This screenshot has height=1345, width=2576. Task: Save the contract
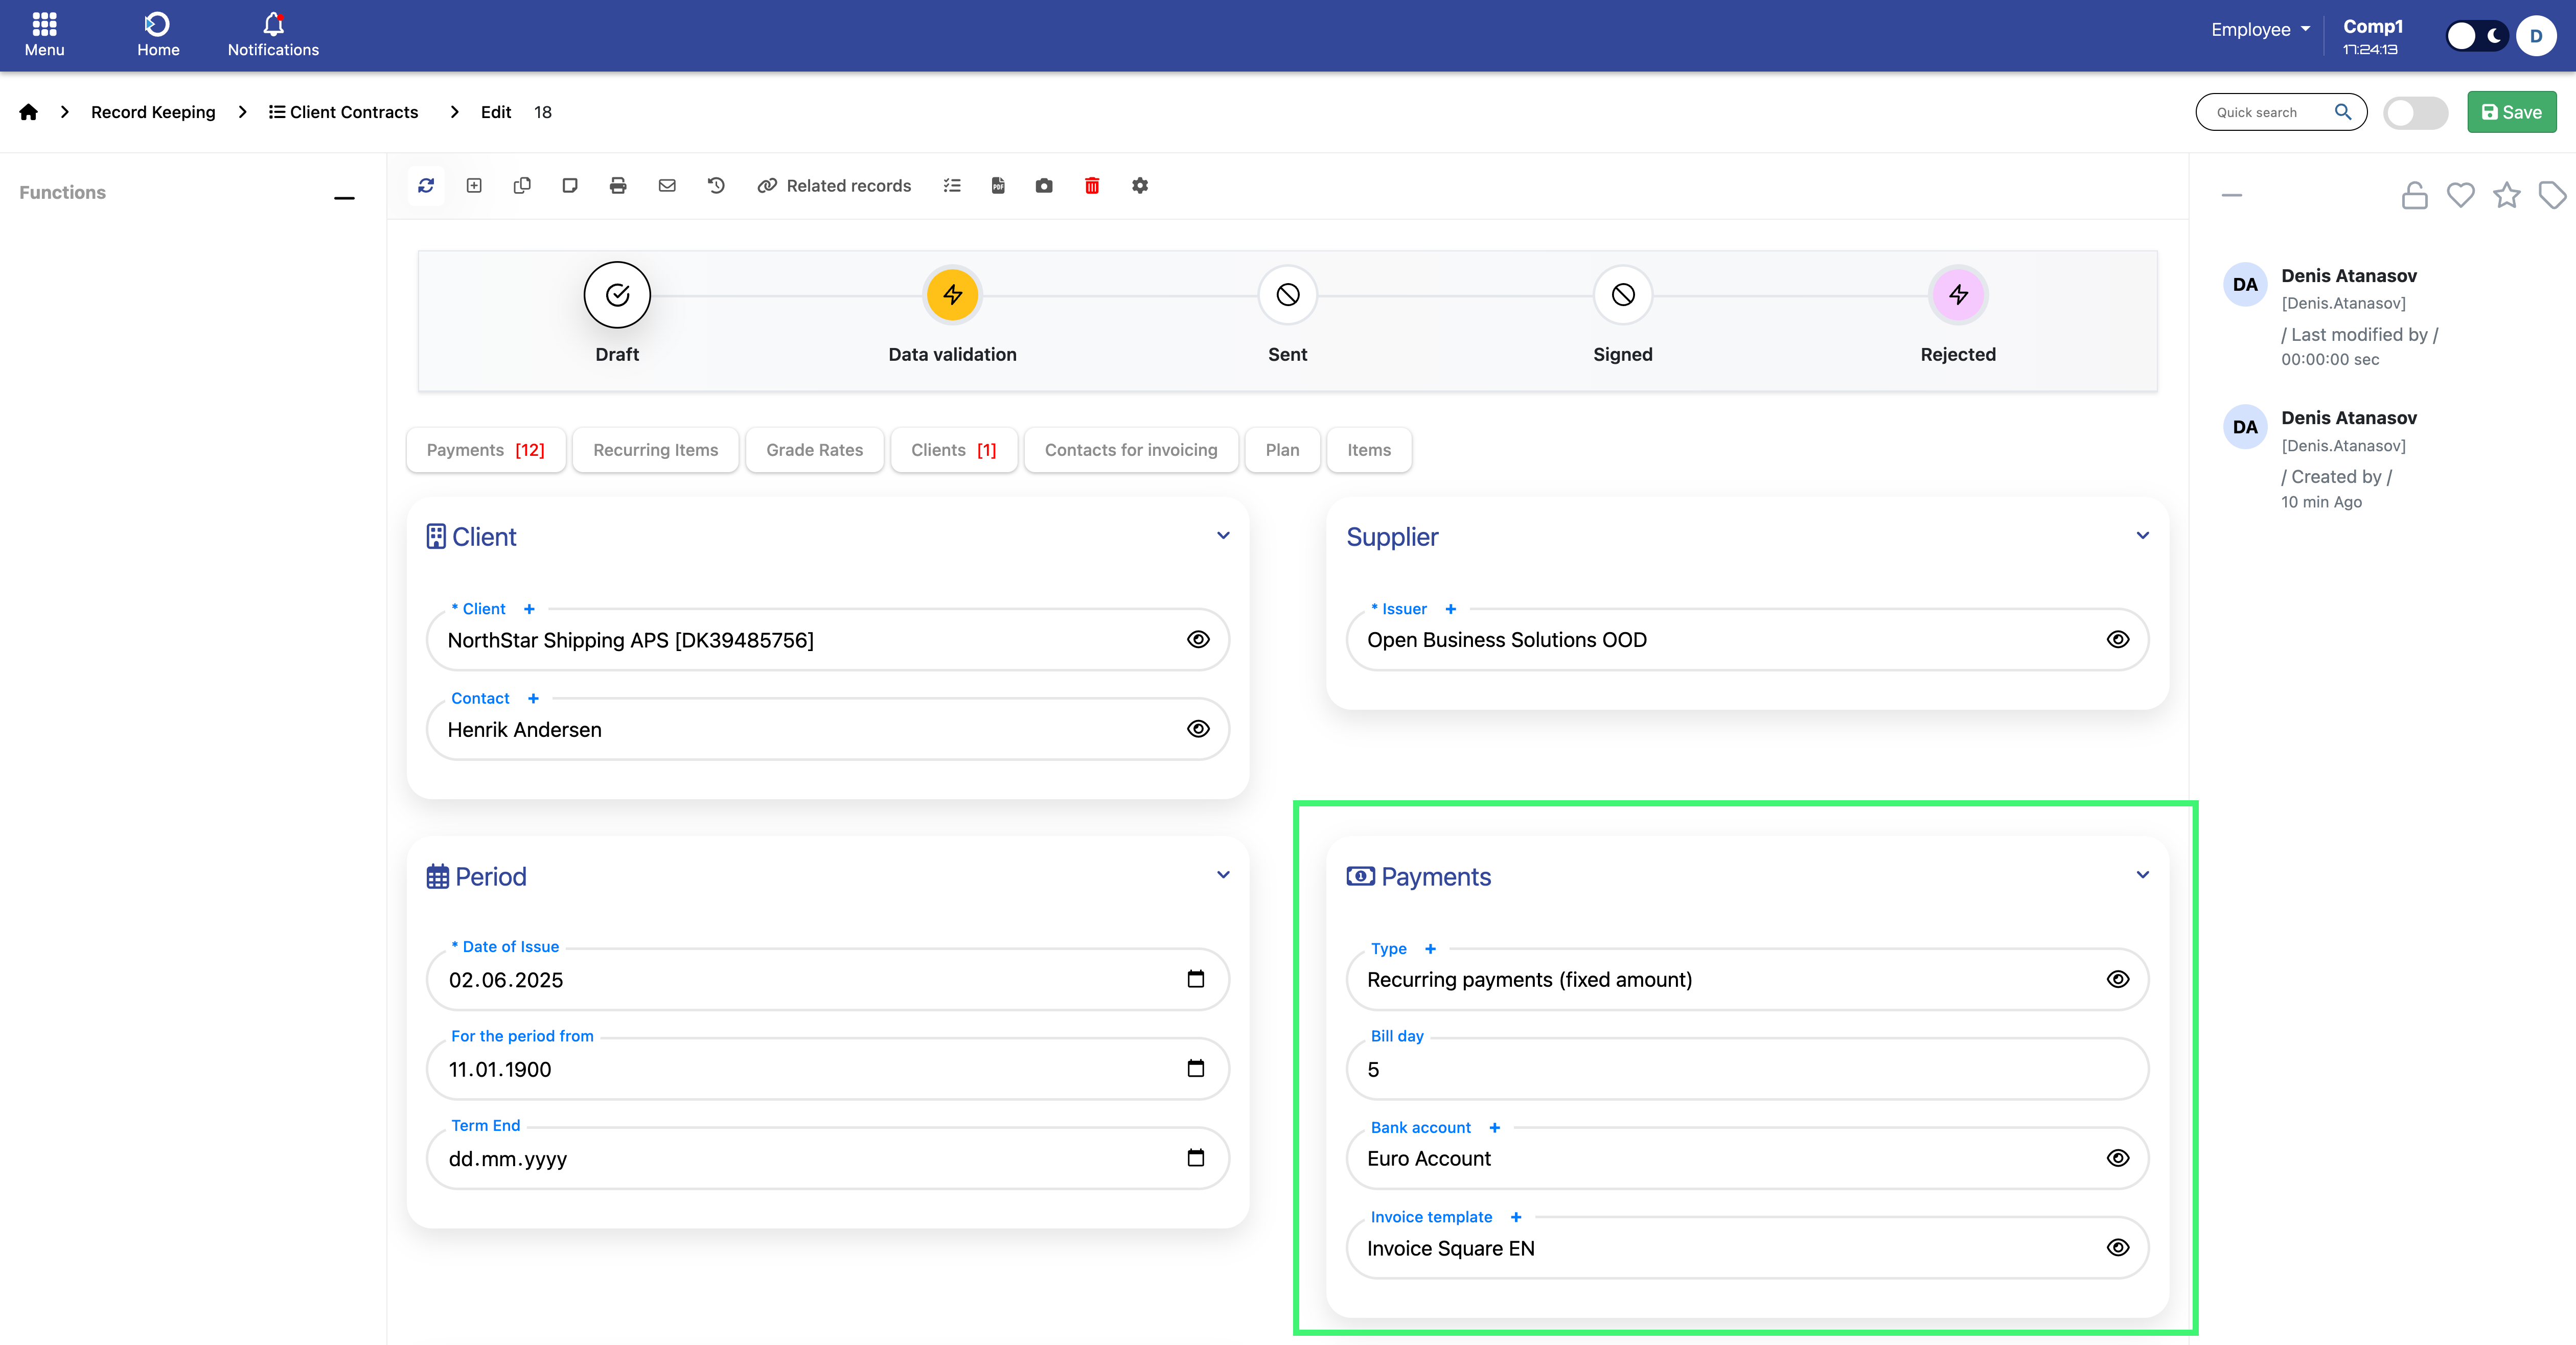coord(2512,112)
